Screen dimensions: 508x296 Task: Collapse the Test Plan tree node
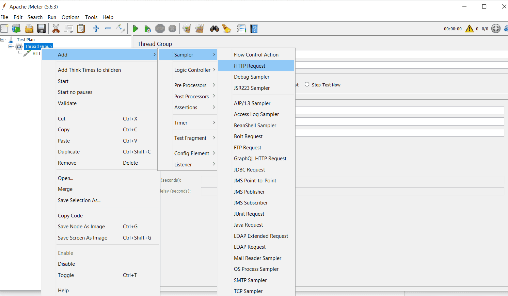pyautogui.click(x=2, y=40)
